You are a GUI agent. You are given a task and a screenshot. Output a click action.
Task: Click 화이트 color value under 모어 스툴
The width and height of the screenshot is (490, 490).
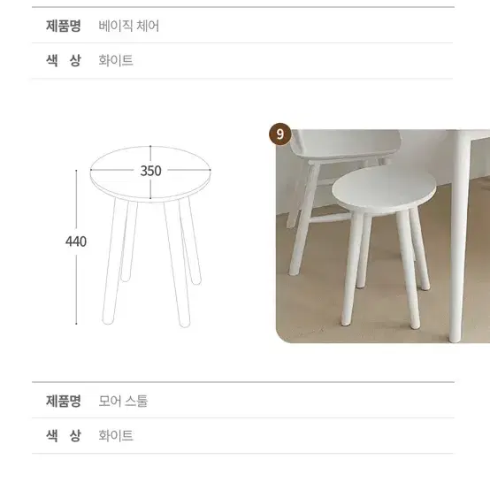pos(116,435)
